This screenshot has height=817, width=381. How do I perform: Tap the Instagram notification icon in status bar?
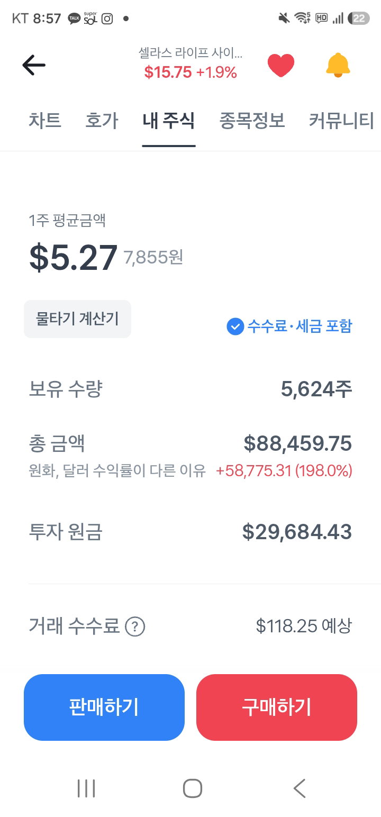pos(107,19)
